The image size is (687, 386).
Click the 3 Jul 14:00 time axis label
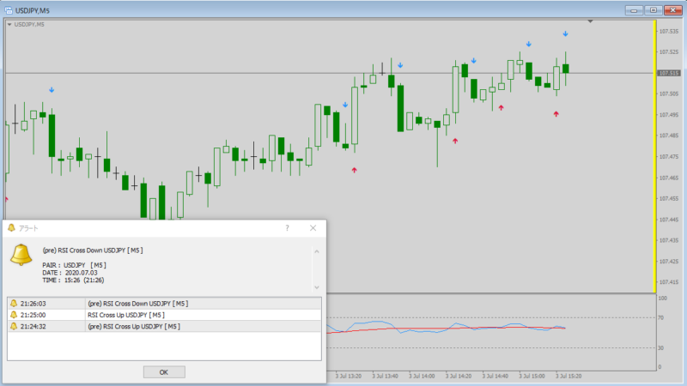[x=422, y=376]
